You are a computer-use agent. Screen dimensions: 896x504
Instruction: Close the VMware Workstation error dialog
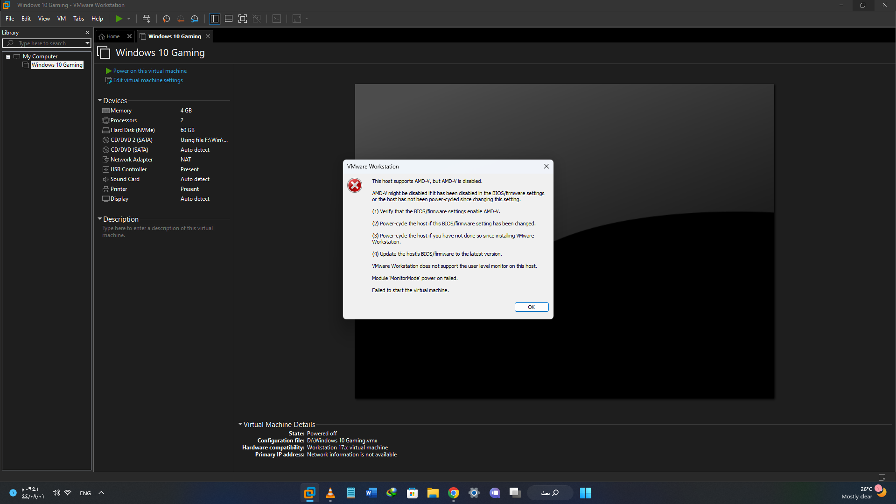point(546,166)
